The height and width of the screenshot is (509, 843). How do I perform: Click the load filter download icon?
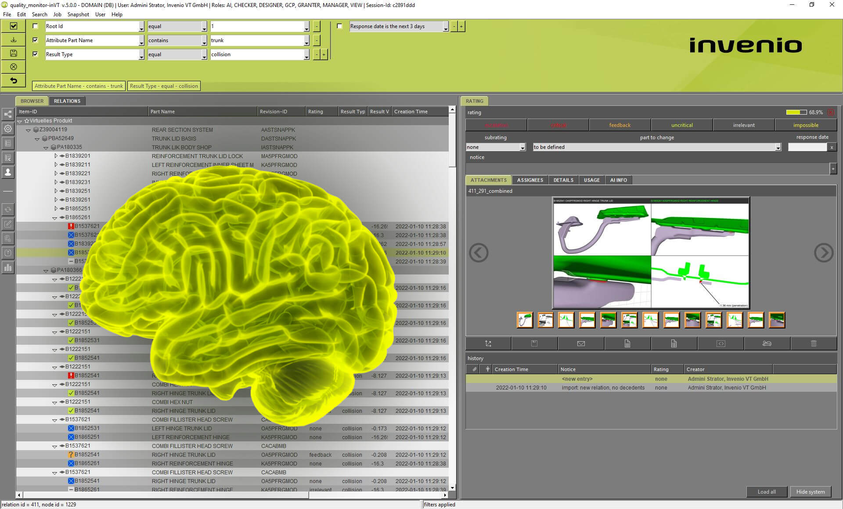click(14, 40)
